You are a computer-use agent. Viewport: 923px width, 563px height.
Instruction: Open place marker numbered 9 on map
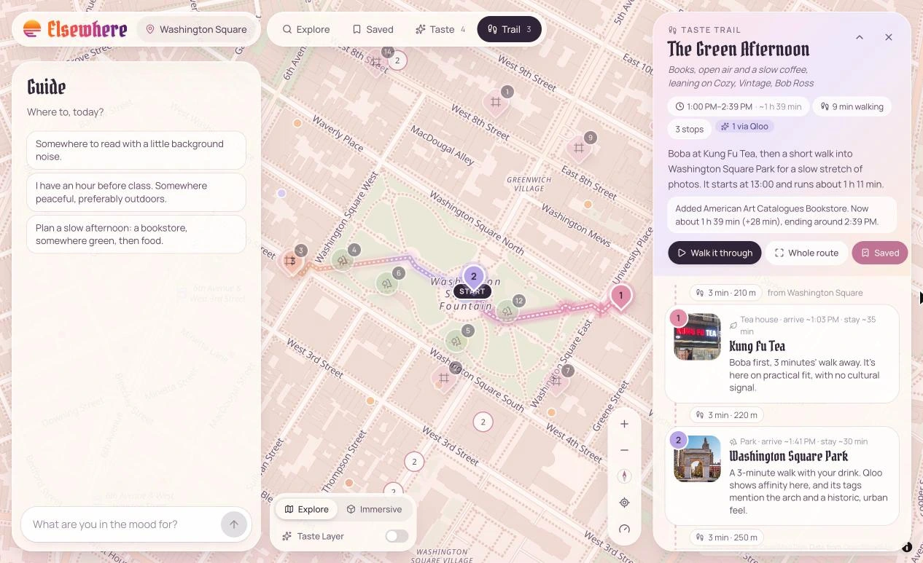(x=579, y=148)
